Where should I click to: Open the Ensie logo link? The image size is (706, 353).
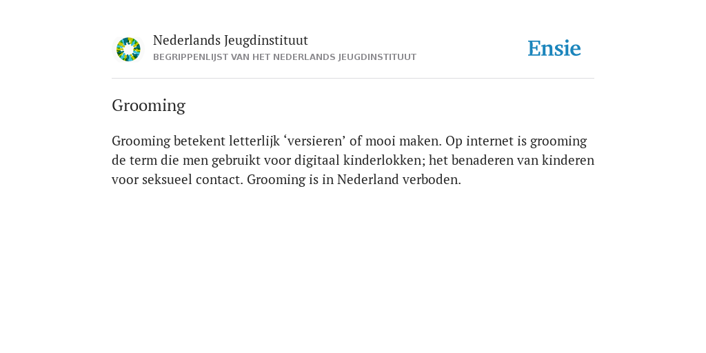554,48
